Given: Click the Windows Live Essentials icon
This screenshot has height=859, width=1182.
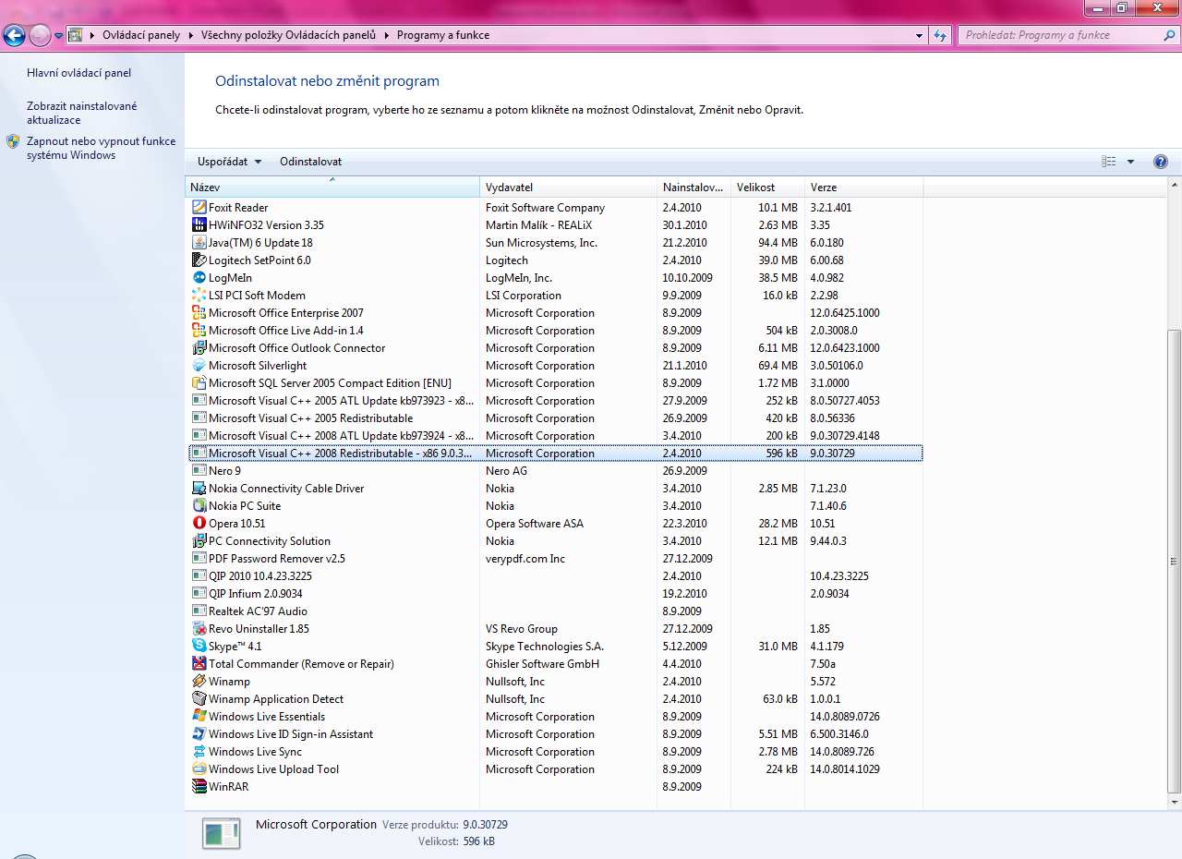Looking at the screenshot, I should coord(199,717).
